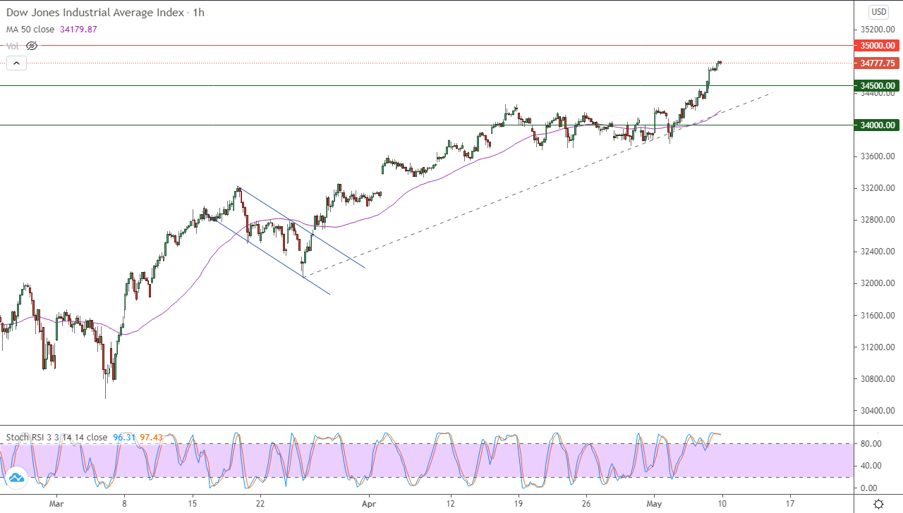Click the 32800.00 price axis tick
The height and width of the screenshot is (513, 903).
877,220
